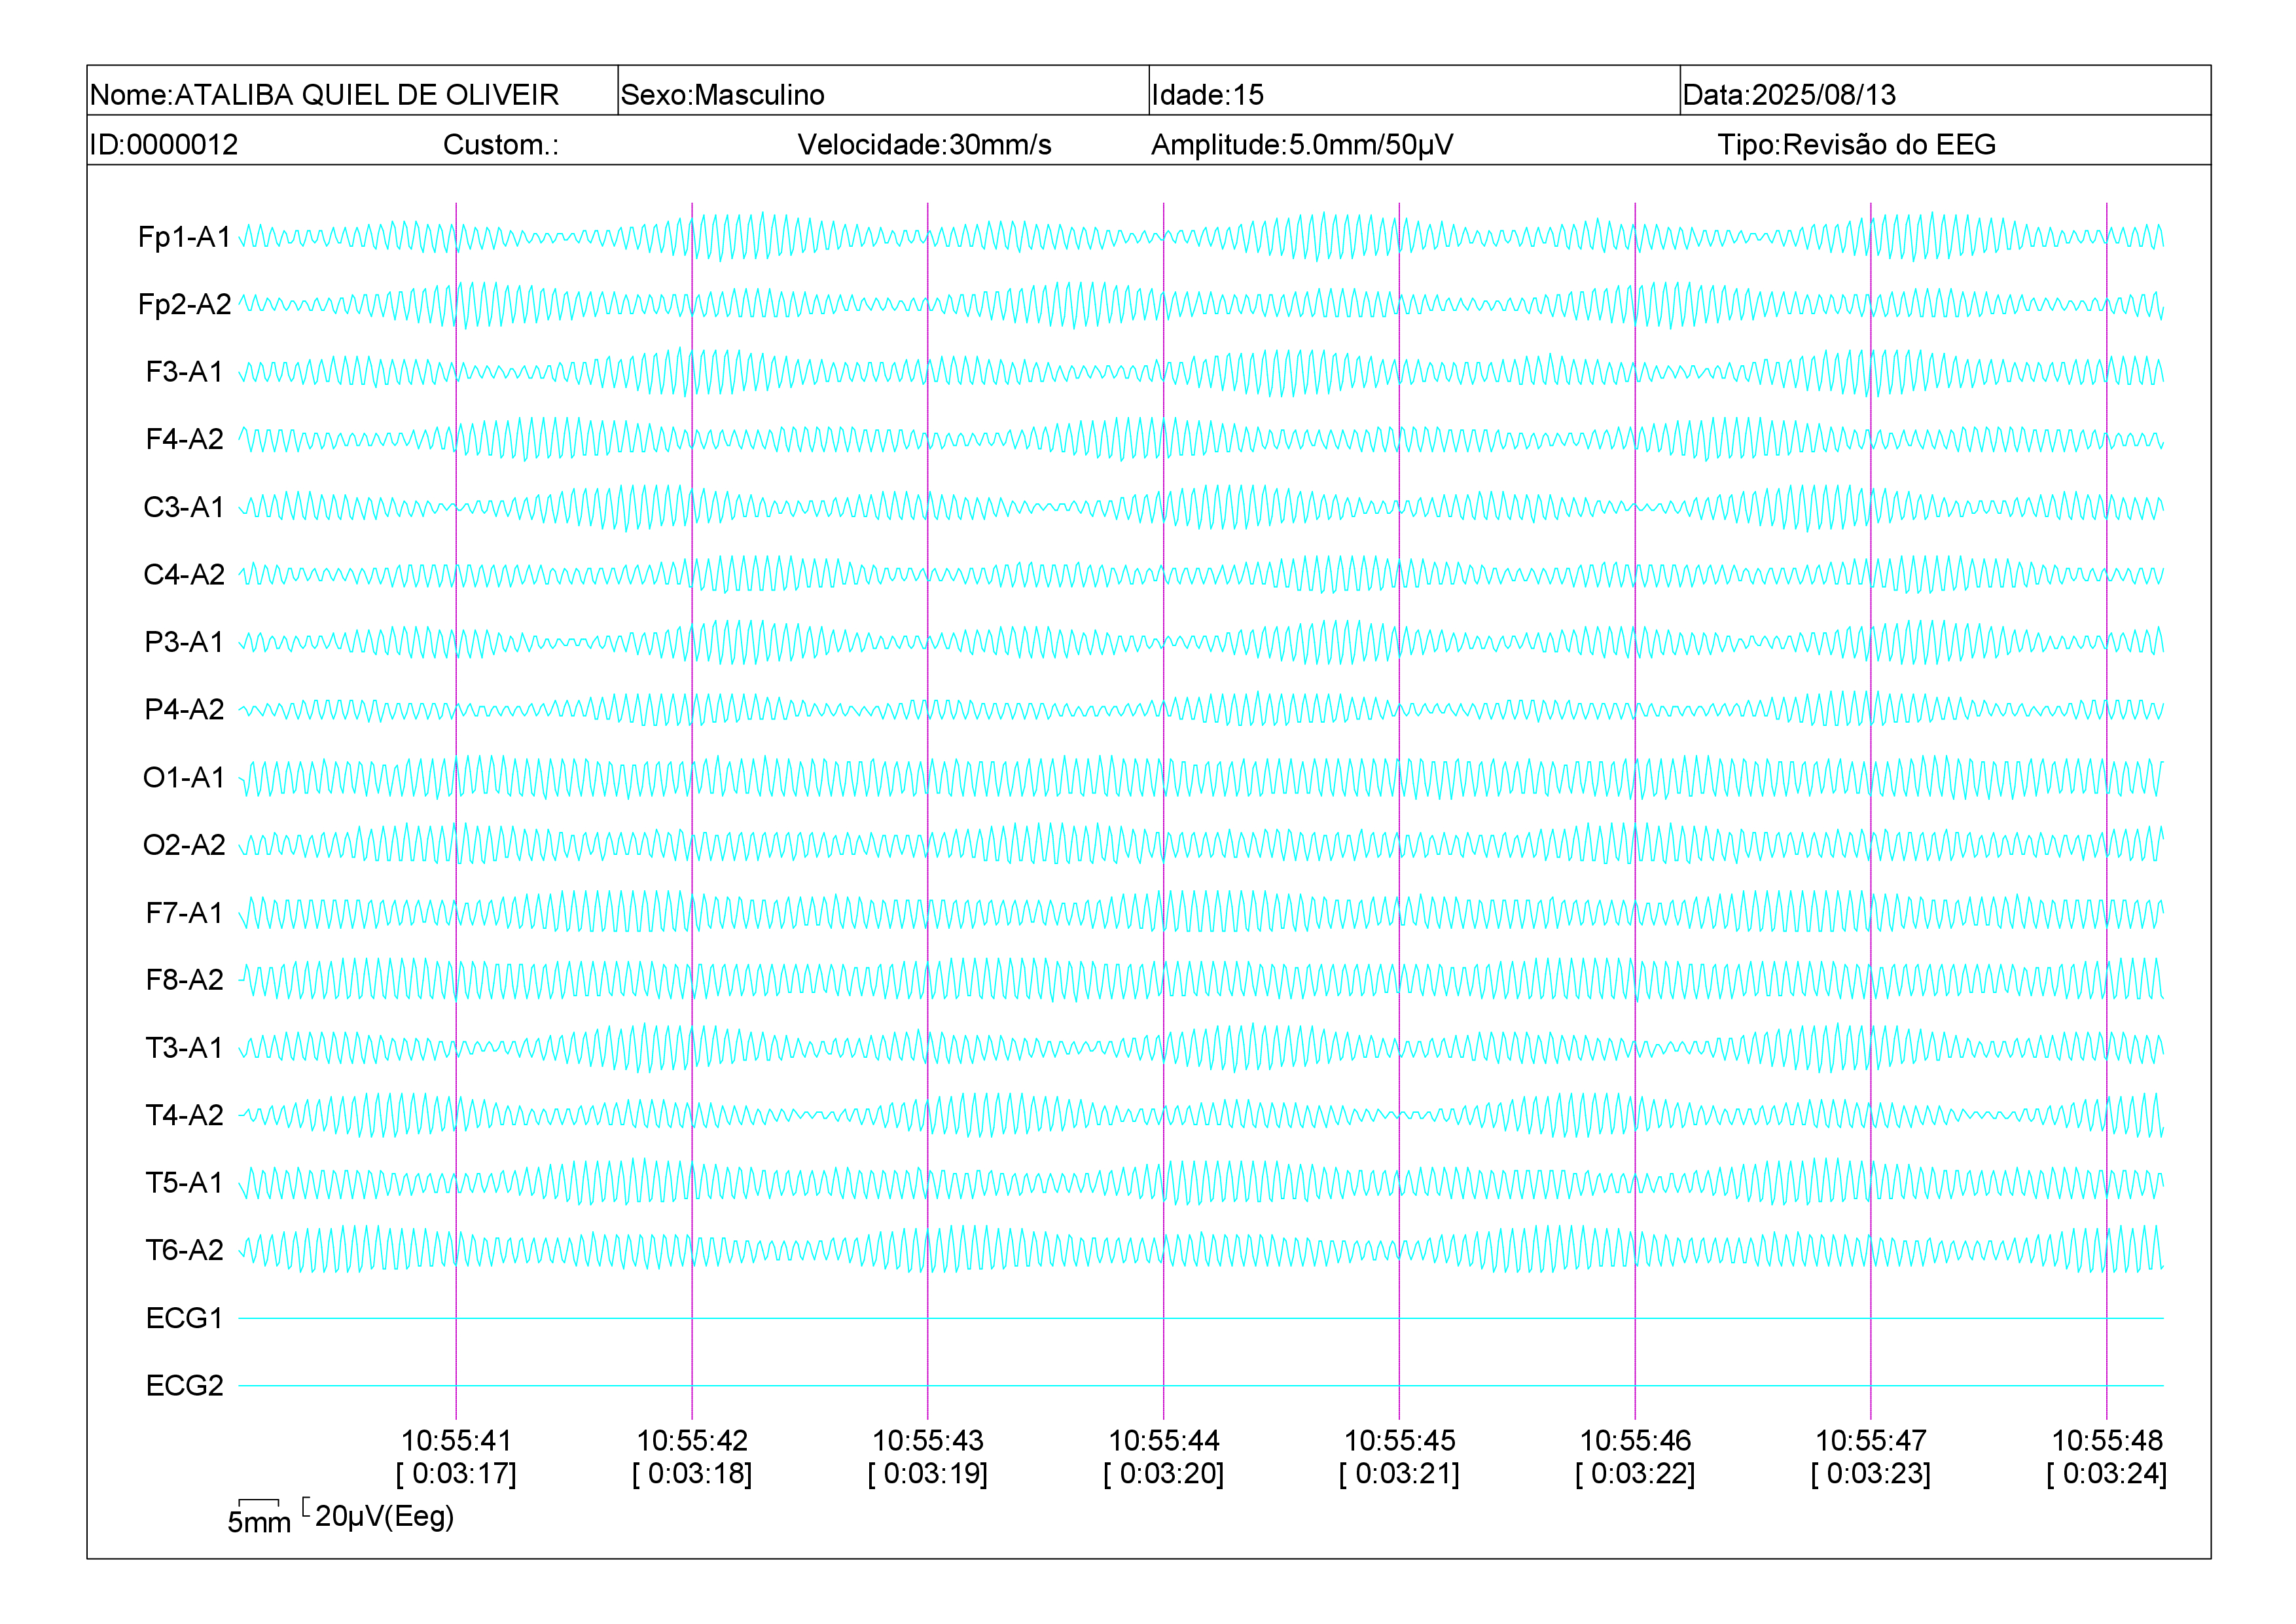Select the F7-A1 channel label
The image size is (2296, 1624).
(185, 912)
